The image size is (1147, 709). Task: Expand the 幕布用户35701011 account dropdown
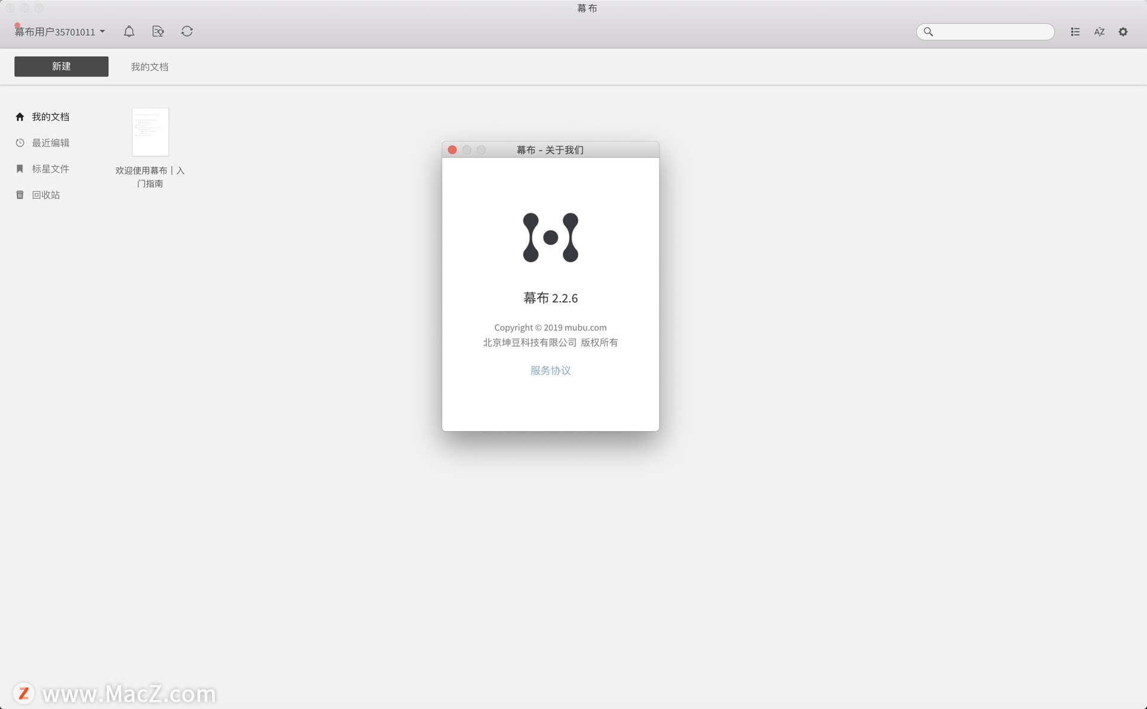click(60, 32)
